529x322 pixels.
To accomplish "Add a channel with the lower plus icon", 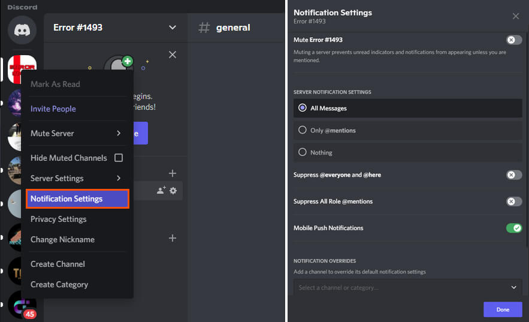I will [x=173, y=238].
